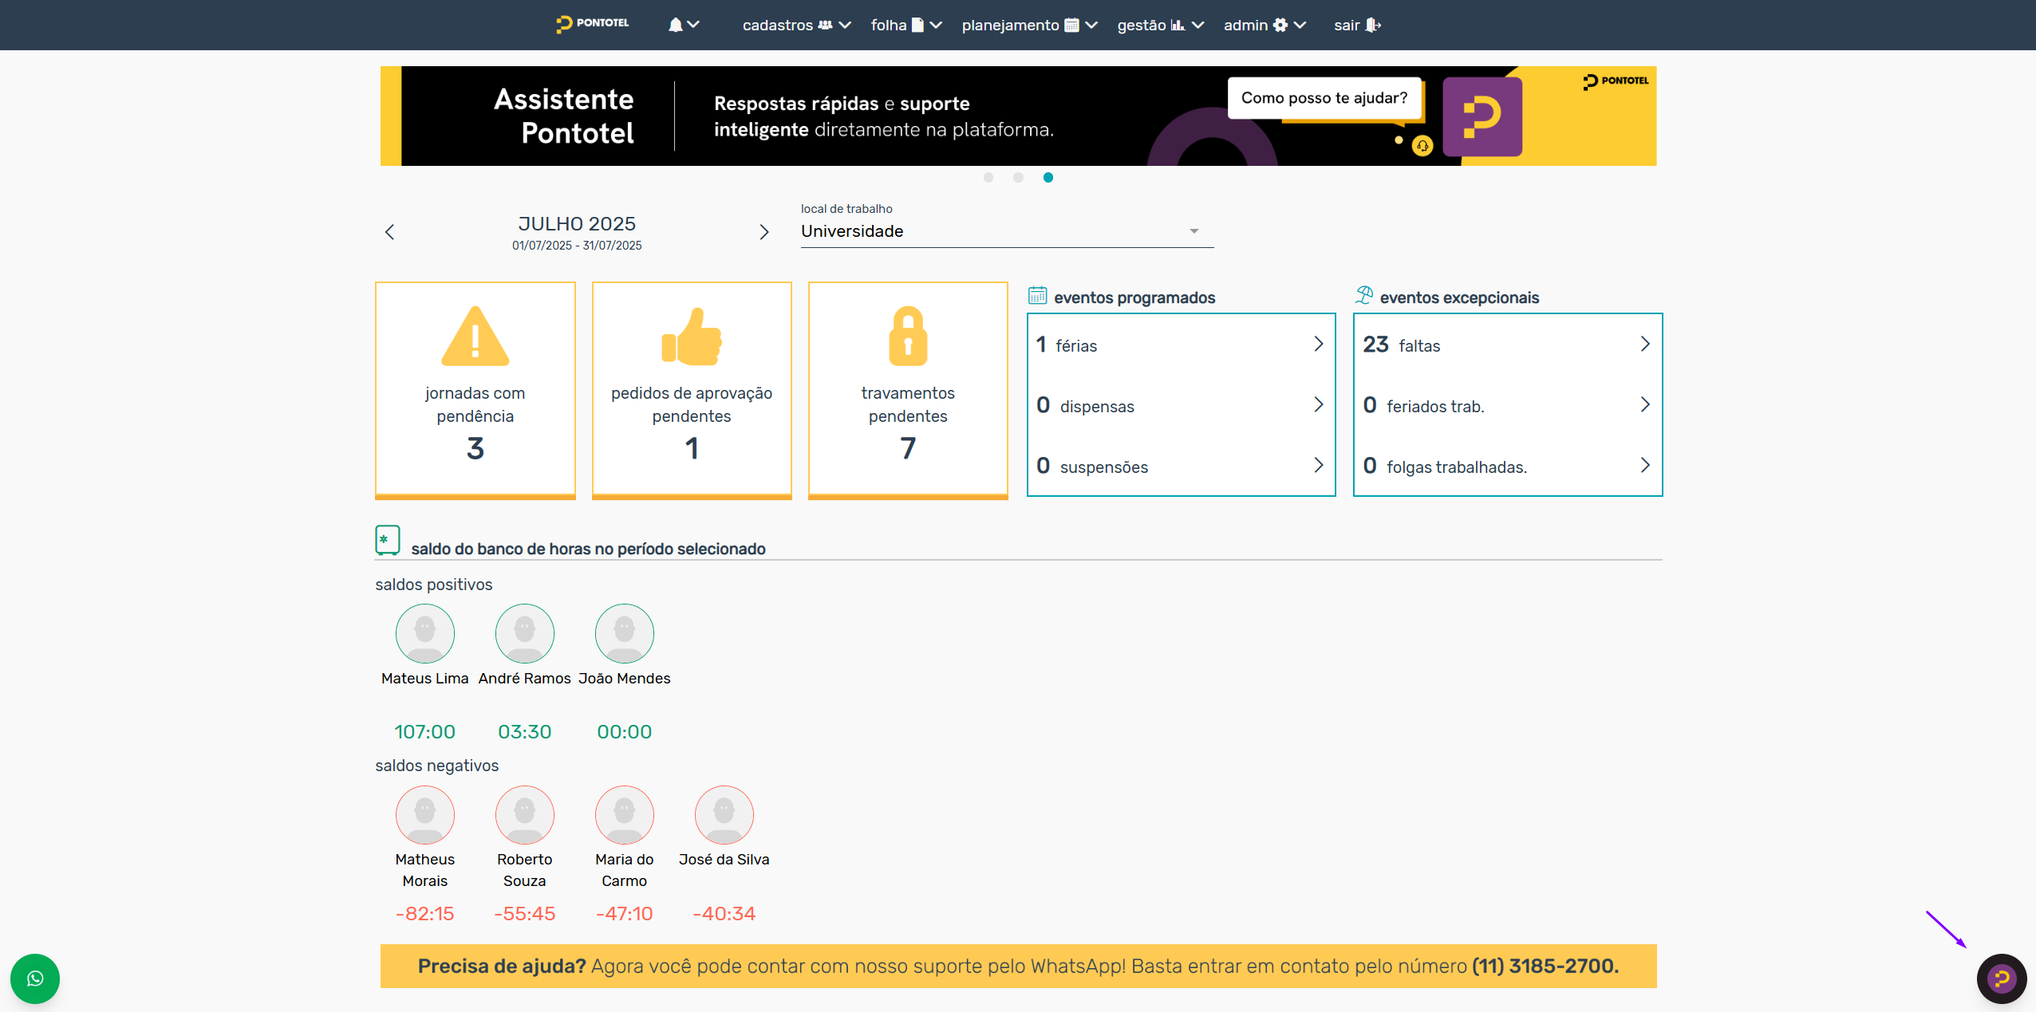2036x1012 pixels.
Task: Open the cadastros menu
Action: 796,25
